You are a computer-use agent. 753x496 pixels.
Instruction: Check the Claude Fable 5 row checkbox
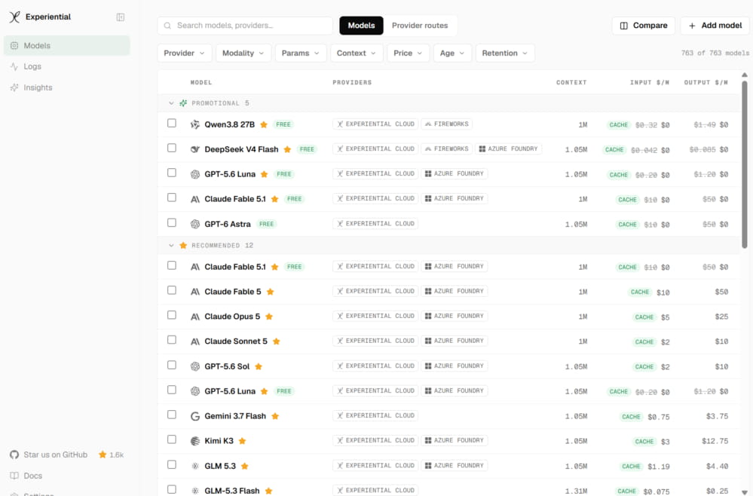[x=171, y=290]
